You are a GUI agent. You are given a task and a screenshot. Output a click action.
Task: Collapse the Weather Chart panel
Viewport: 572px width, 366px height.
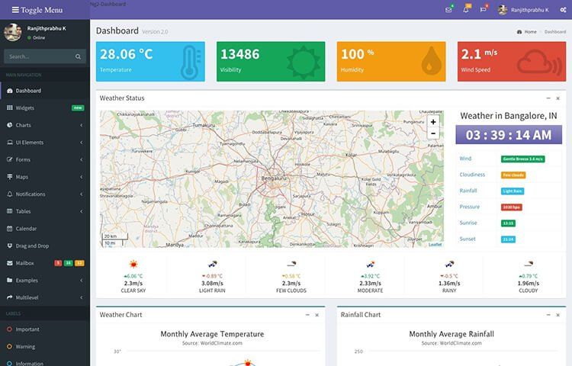(307, 315)
